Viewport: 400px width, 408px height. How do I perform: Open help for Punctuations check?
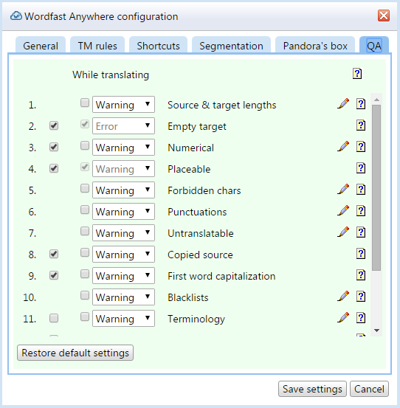[361, 211]
